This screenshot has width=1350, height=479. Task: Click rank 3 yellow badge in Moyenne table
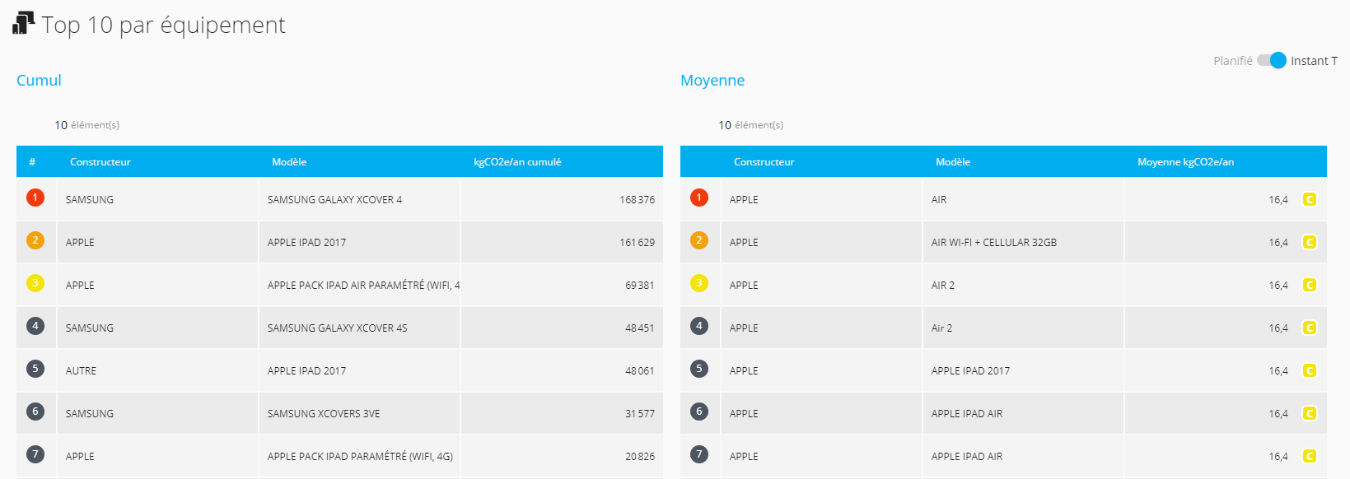[x=699, y=283]
